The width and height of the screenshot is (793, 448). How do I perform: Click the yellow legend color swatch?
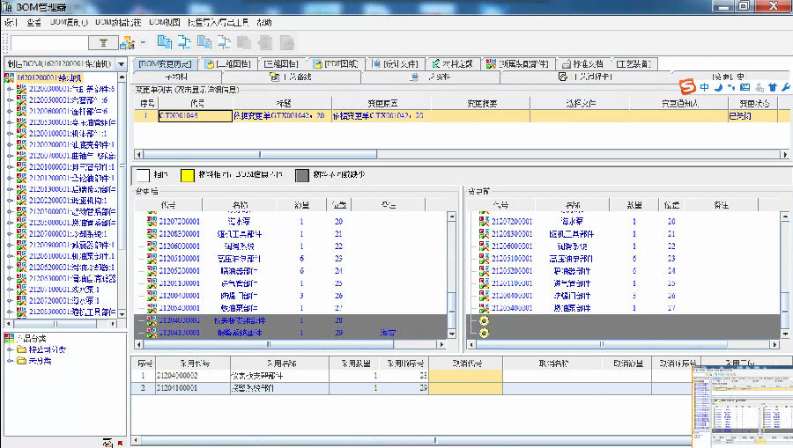click(187, 175)
